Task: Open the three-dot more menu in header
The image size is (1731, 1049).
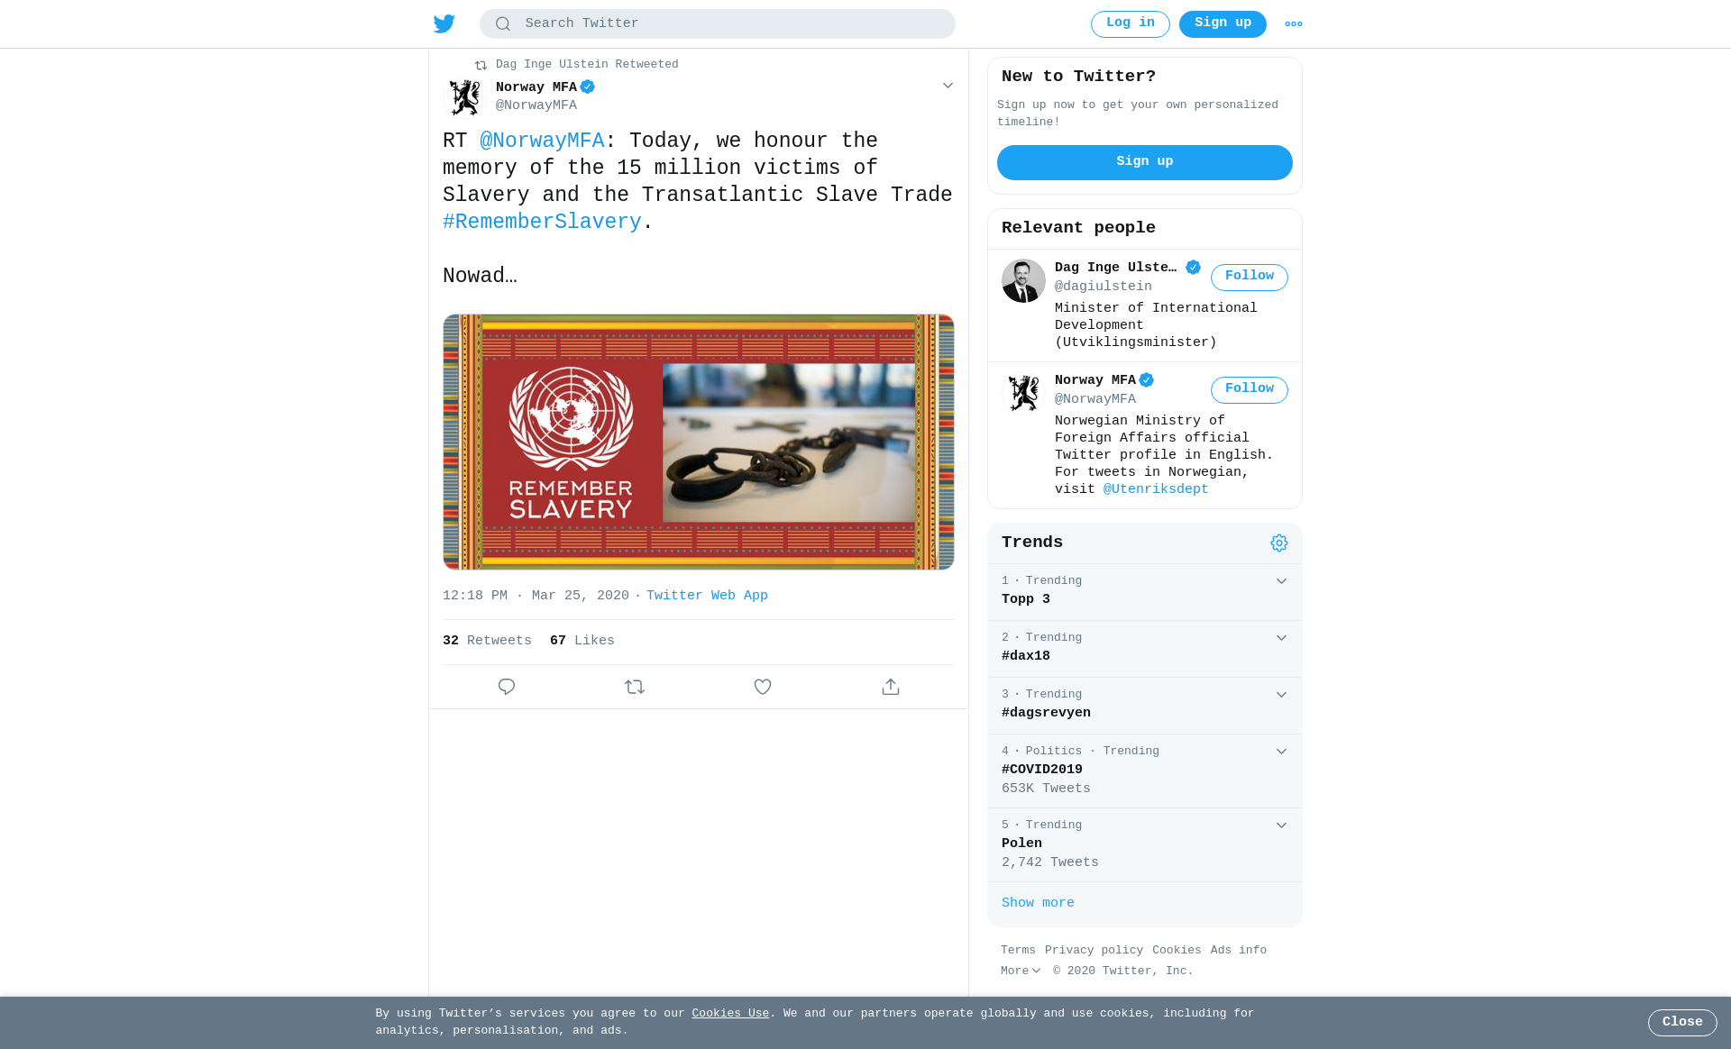Action: click(1294, 24)
